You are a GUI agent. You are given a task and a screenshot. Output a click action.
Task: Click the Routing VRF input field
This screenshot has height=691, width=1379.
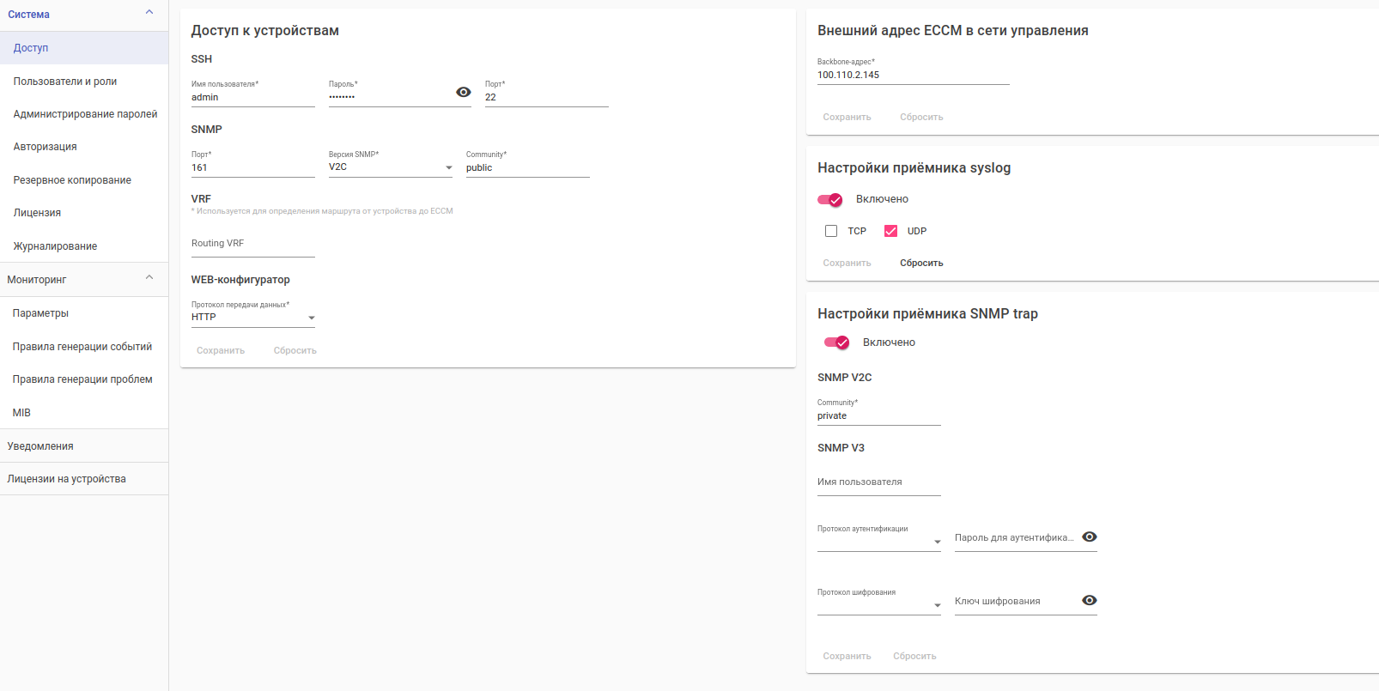pyautogui.click(x=252, y=244)
